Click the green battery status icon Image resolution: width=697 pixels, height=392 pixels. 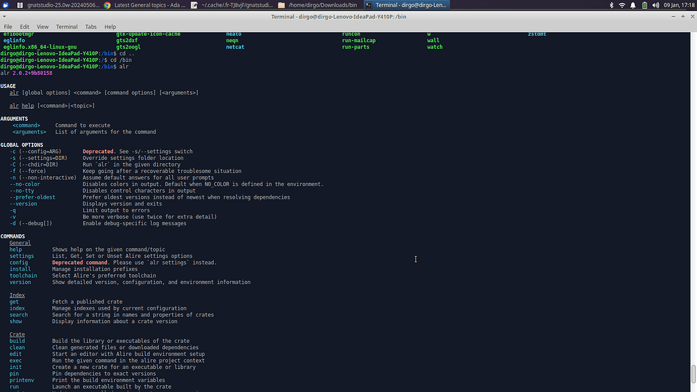(x=643, y=5)
